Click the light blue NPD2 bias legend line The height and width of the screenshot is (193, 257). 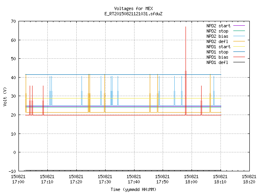click(239, 36)
